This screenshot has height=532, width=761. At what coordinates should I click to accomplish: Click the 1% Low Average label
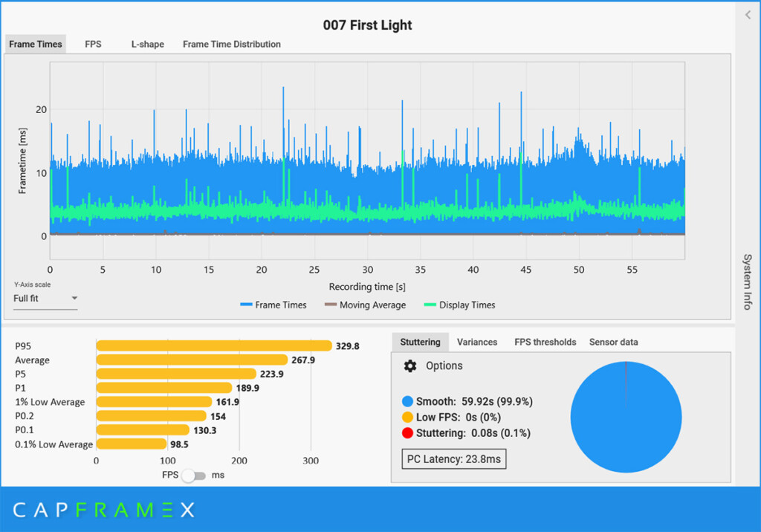point(50,402)
